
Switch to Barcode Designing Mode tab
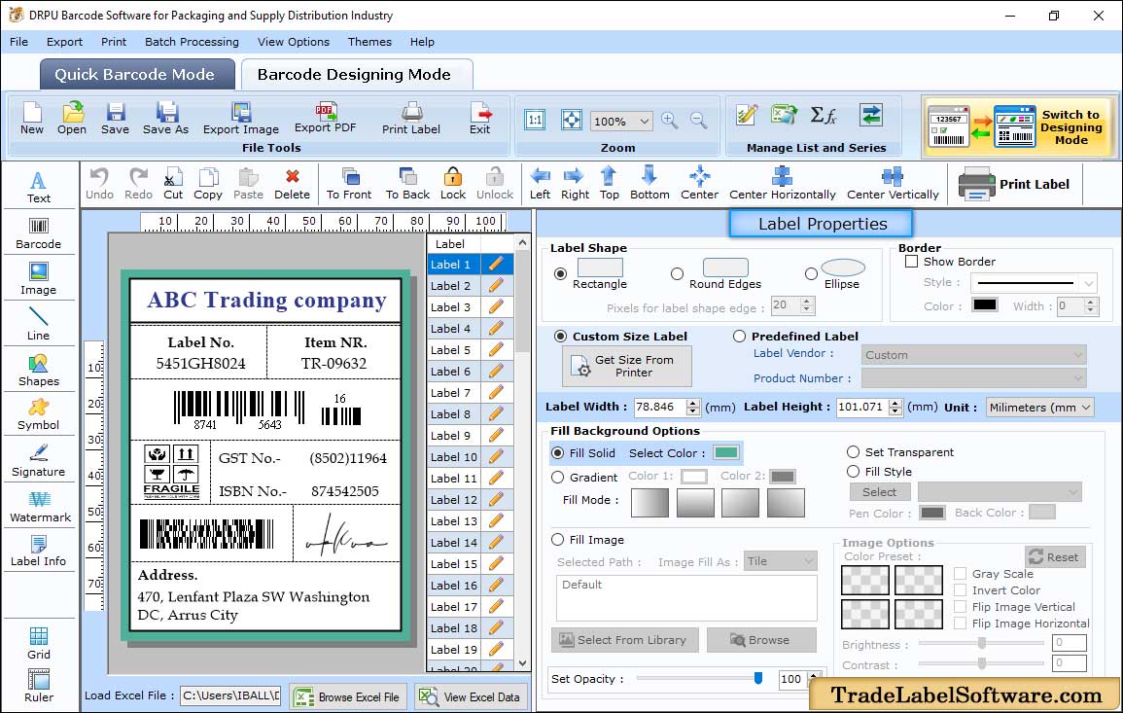(x=357, y=75)
